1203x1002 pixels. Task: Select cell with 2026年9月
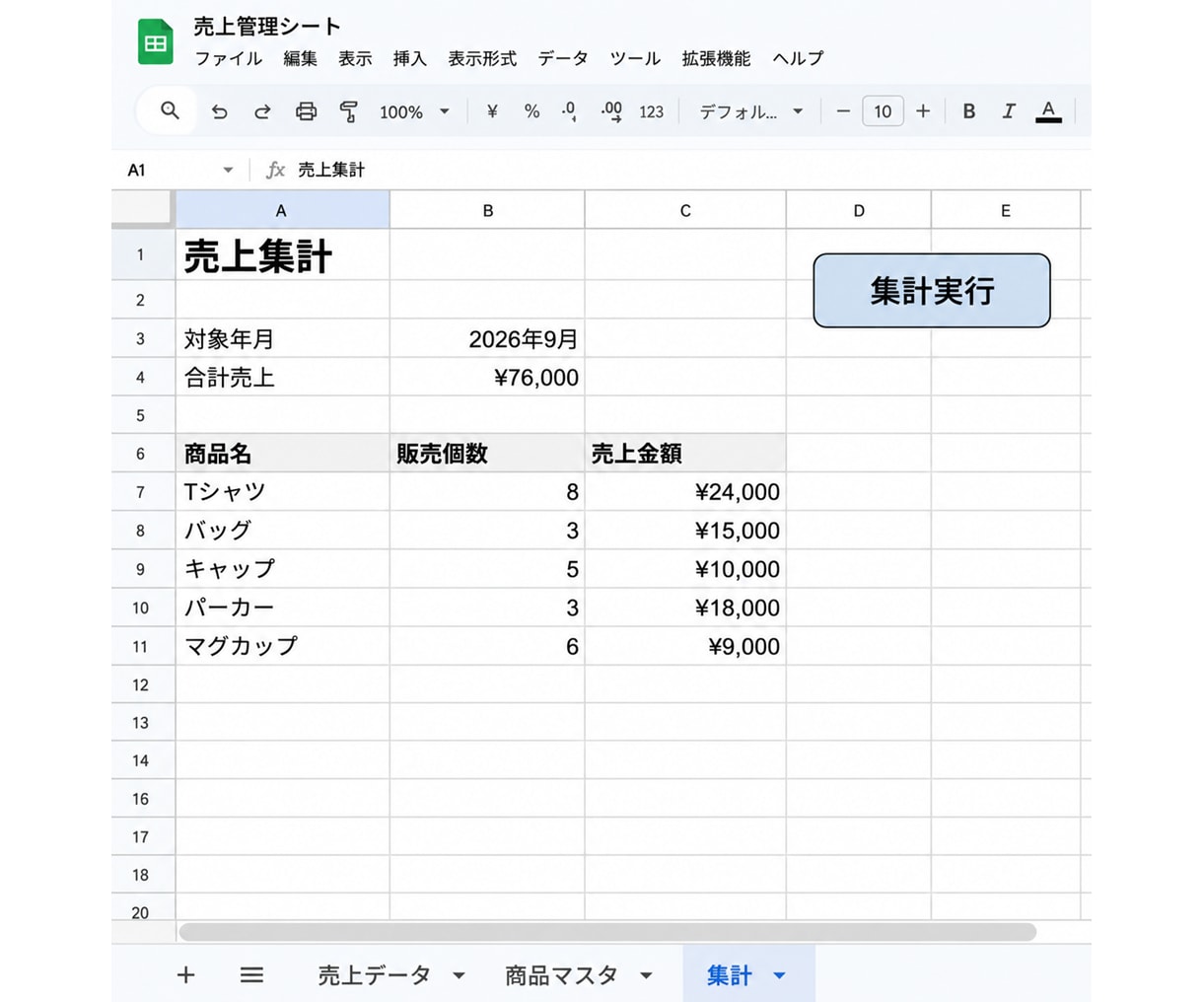487,338
